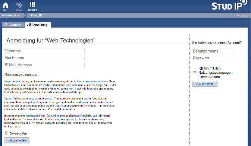Viewport: 251px width, 146px height.
Task: Click the Übersicht tab's circular icon
Action: click(x=6, y=25)
